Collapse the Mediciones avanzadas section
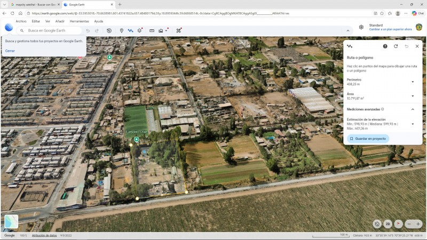Screen dimensions: 427x240 pos(413,109)
